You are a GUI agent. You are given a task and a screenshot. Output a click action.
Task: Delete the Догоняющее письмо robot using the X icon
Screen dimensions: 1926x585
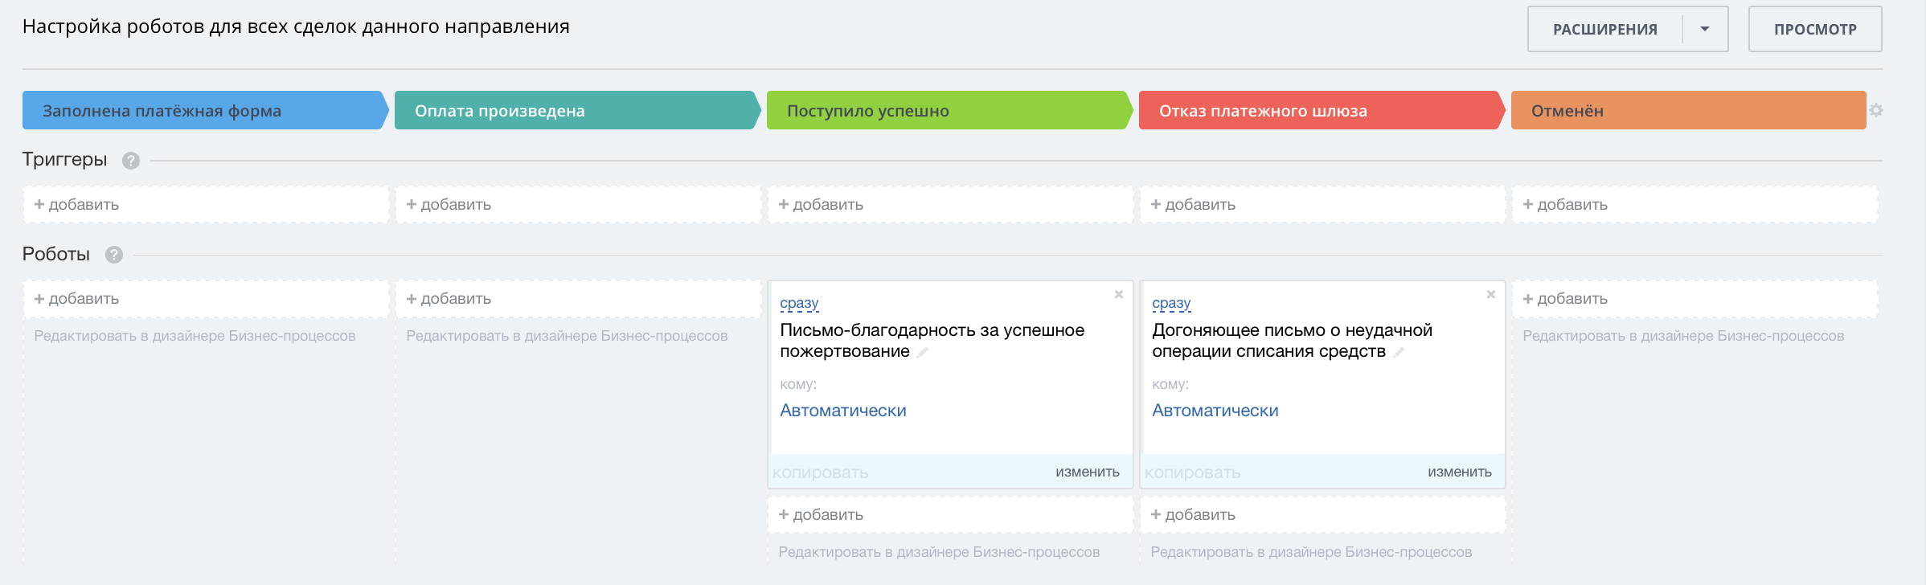point(1490,295)
